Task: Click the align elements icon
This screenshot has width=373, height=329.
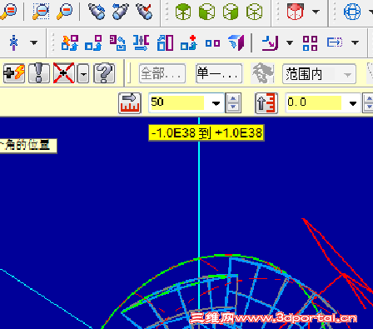Action: click(x=141, y=42)
